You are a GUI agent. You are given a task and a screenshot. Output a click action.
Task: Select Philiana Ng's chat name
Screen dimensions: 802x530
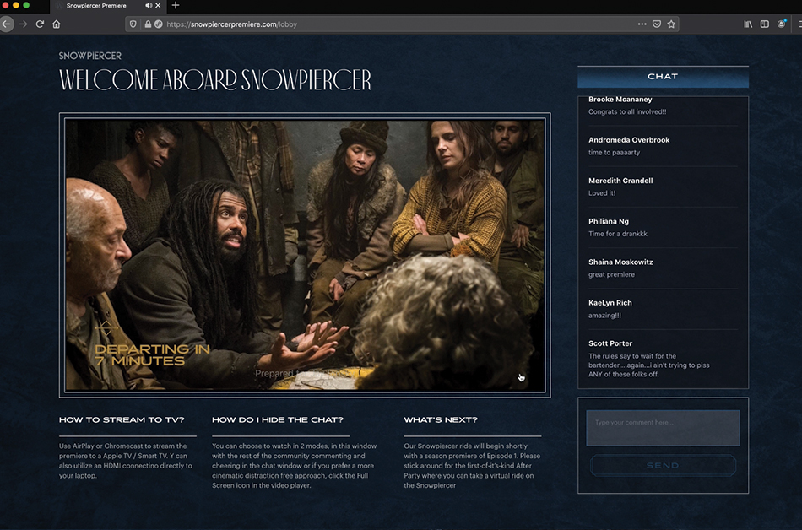pyautogui.click(x=608, y=221)
